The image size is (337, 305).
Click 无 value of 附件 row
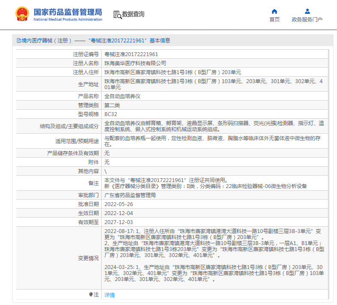(x=107, y=162)
